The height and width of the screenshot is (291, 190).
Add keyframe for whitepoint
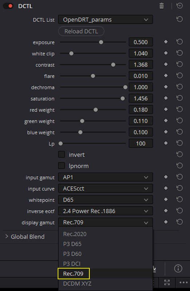click(166, 199)
